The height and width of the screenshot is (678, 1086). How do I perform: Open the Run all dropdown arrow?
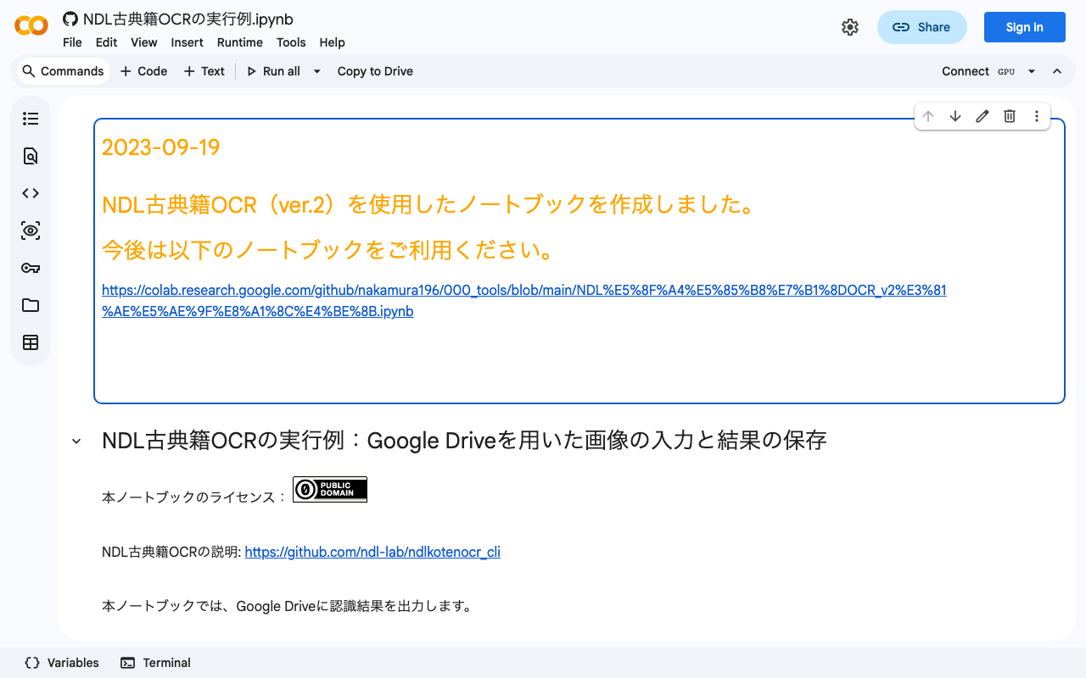pos(316,71)
